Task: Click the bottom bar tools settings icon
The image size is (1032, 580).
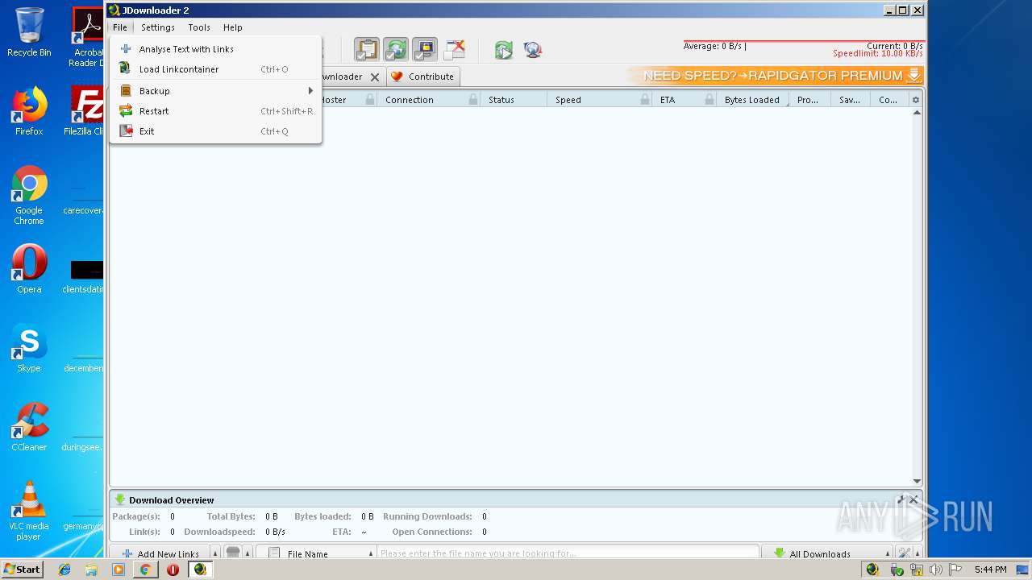Action: coord(904,553)
